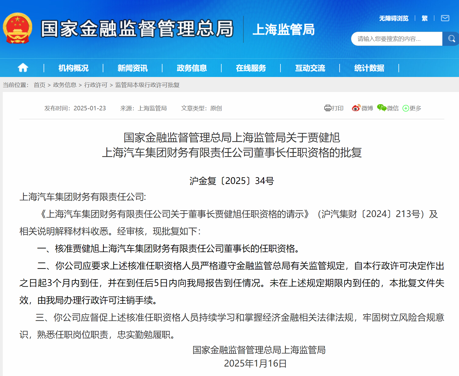459x376 pixels.
Task: Share via the Weibo icon
Action: [356, 108]
